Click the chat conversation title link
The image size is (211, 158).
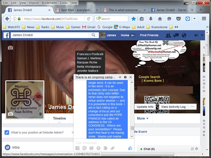(95, 77)
